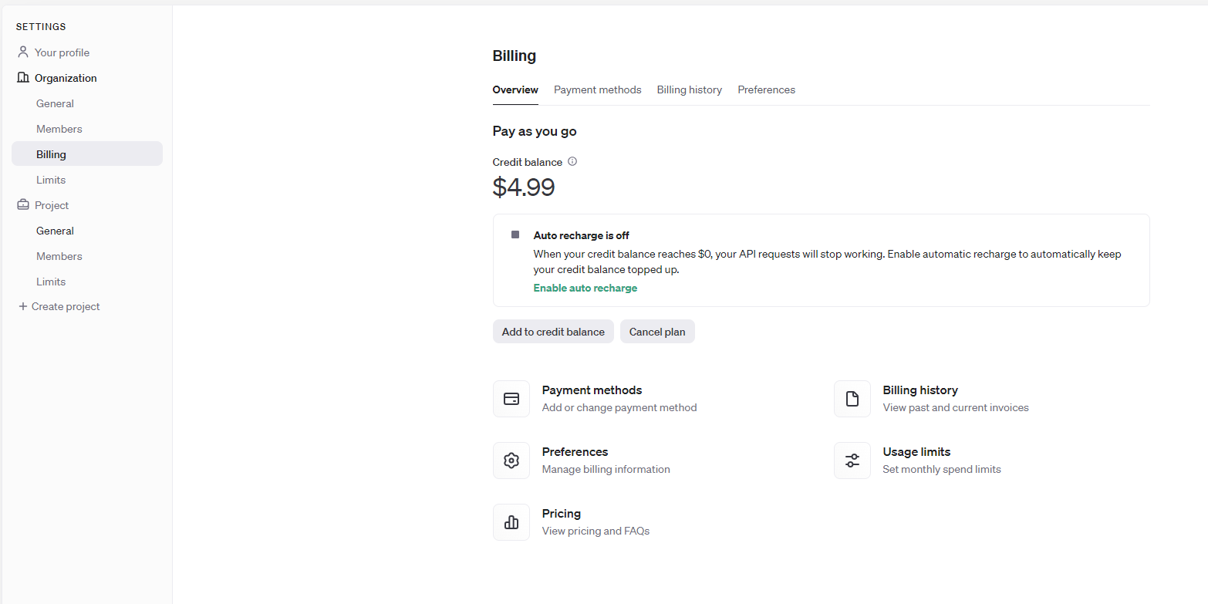The width and height of the screenshot is (1208, 604).
Task: Click the Payment methods card icon
Action: tap(511, 399)
